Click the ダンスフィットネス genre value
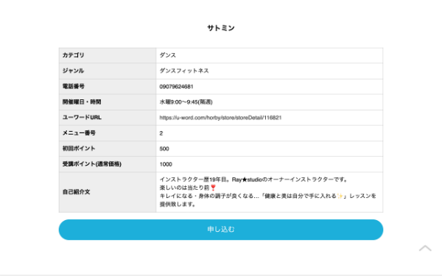The image size is (442, 276). [184, 71]
